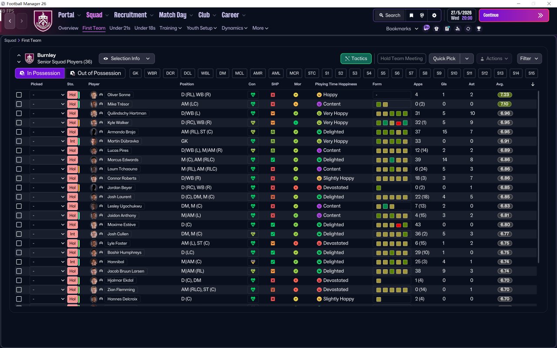Switch to the Overview tab

[x=68, y=28]
